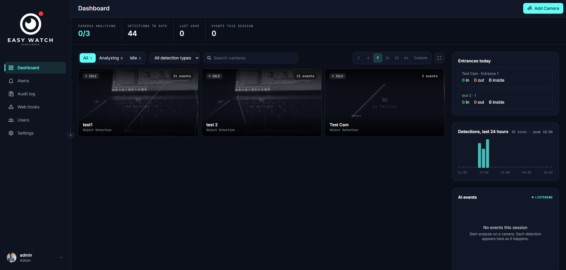The height and width of the screenshot is (270, 566).
Task: Set grid layout to 32 cameras
Action: pyautogui.click(x=397, y=58)
